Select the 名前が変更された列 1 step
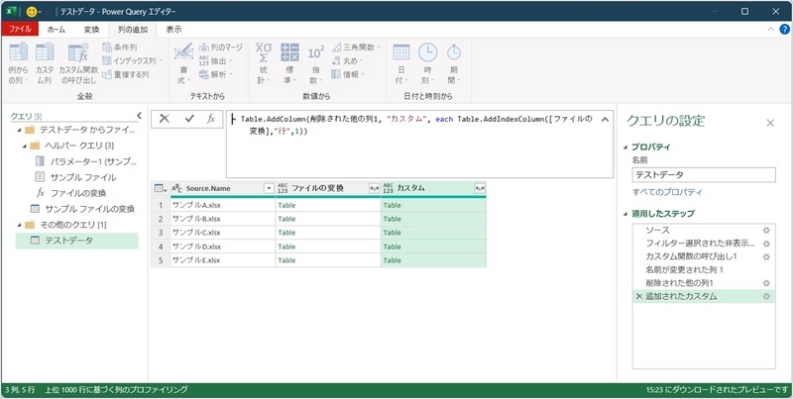Viewport: 793px width, 399px height. click(x=704, y=269)
